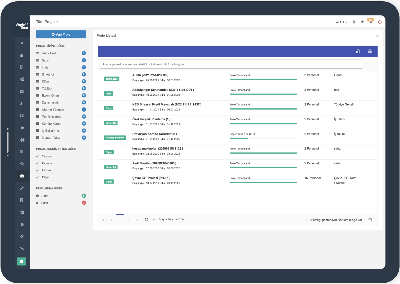This screenshot has height=284, width=400.
Task: Open items-per-page dropdown showing 25
Action: 150,219
